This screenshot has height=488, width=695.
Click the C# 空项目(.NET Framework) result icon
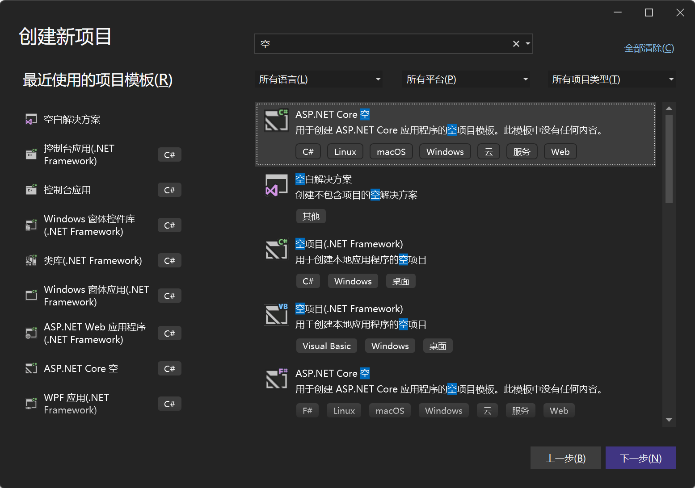276,249
